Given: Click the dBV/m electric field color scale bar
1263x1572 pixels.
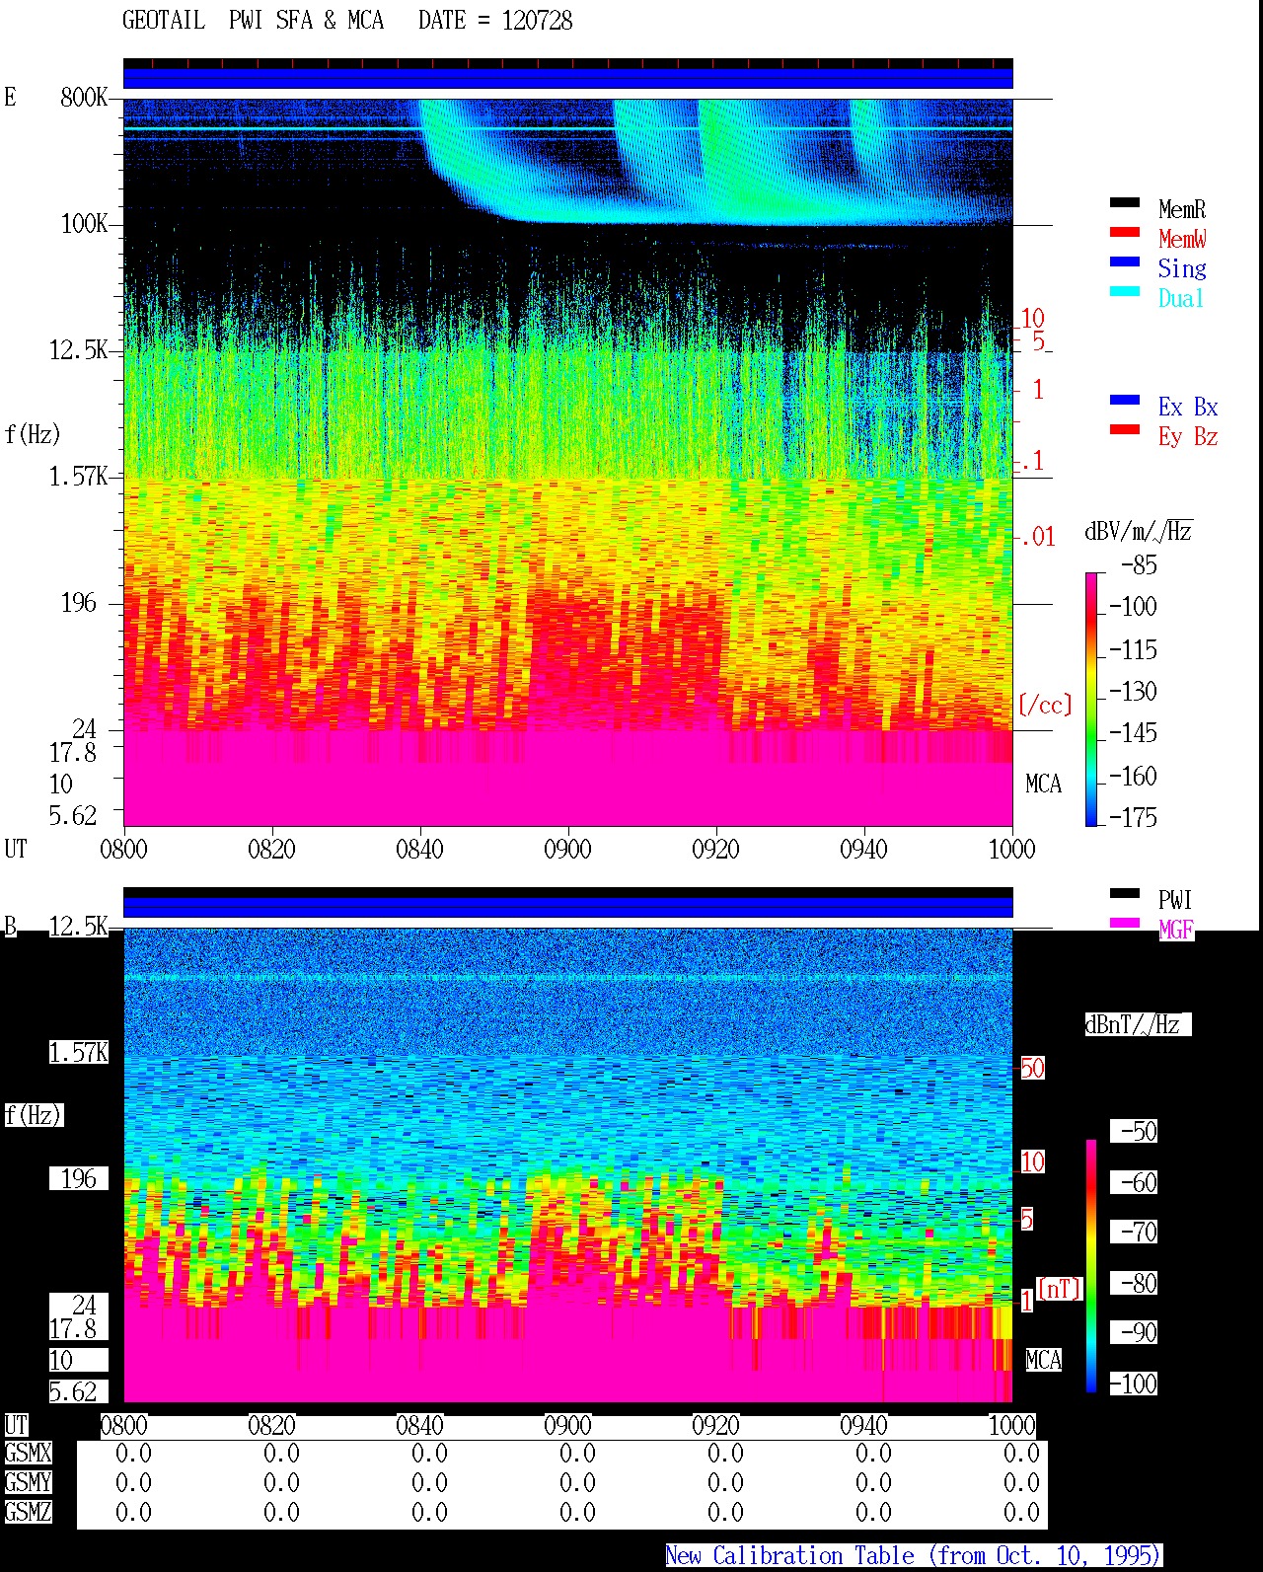Looking at the screenshot, I should tap(1091, 699).
